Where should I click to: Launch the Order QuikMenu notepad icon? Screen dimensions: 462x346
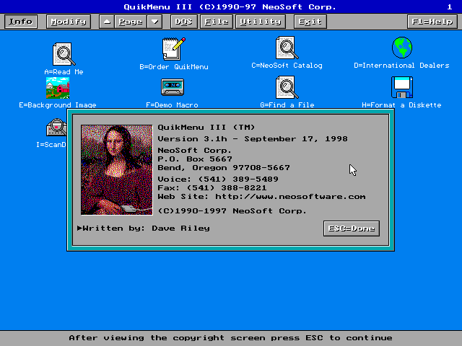174,49
